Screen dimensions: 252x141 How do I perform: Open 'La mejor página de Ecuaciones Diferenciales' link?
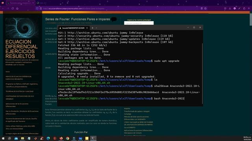tap(22, 134)
